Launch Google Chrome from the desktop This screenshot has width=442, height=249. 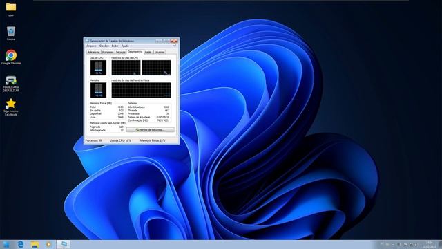(11, 57)
